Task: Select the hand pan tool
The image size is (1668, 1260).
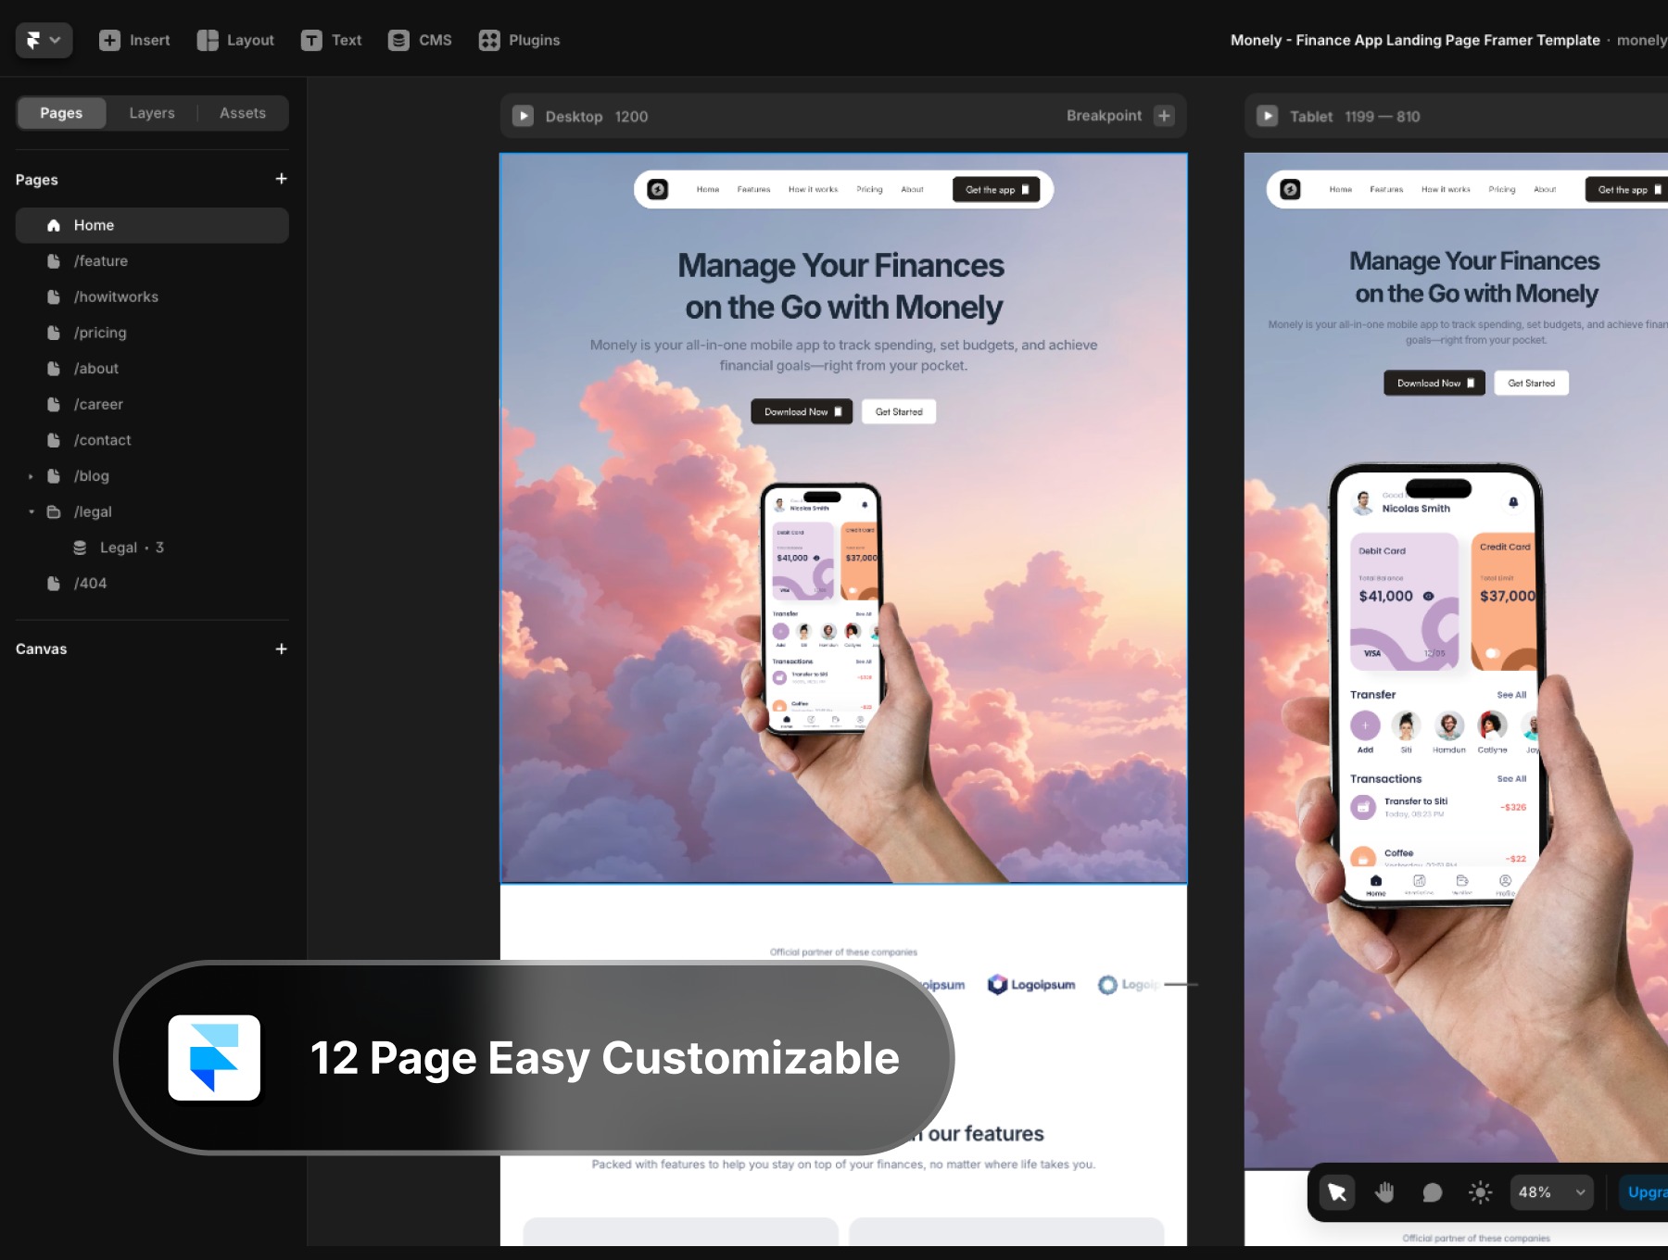Action: (x=1384, y=1192)
